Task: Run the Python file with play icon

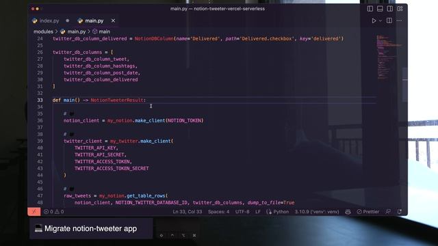Action: click(x=374, y=20)
